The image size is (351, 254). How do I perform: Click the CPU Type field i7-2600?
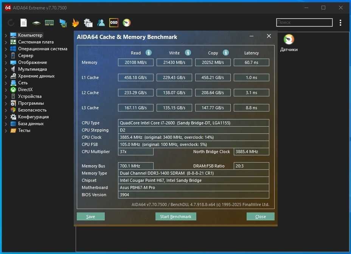point(193,123)
